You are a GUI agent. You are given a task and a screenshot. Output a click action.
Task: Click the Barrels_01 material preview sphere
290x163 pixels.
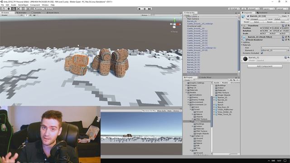click(245, 59)
